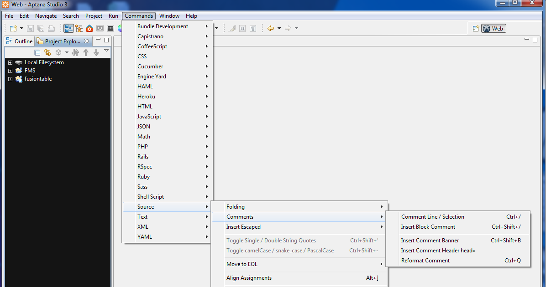This screenshot has width=546, height=287.
Task: Open the Project menu
Action: [94, 16]
